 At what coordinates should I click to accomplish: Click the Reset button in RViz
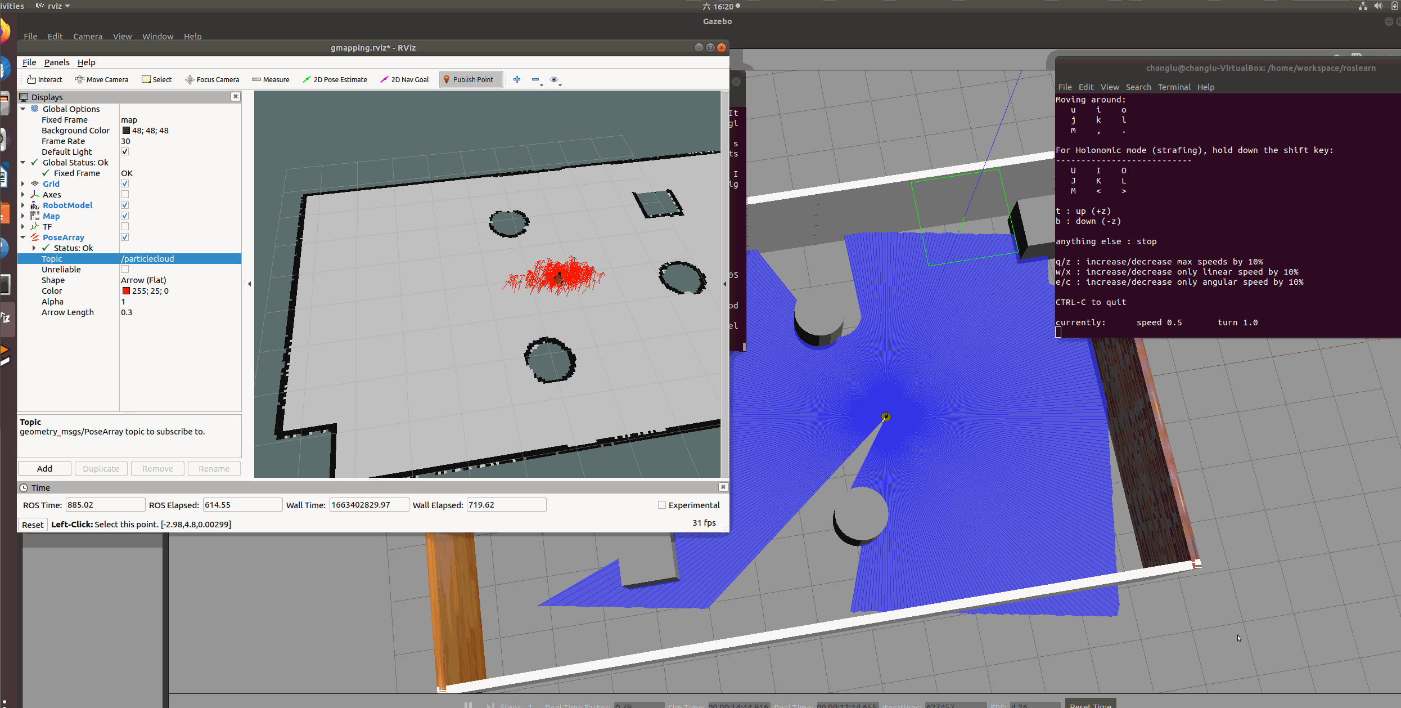tap(33, 525)
